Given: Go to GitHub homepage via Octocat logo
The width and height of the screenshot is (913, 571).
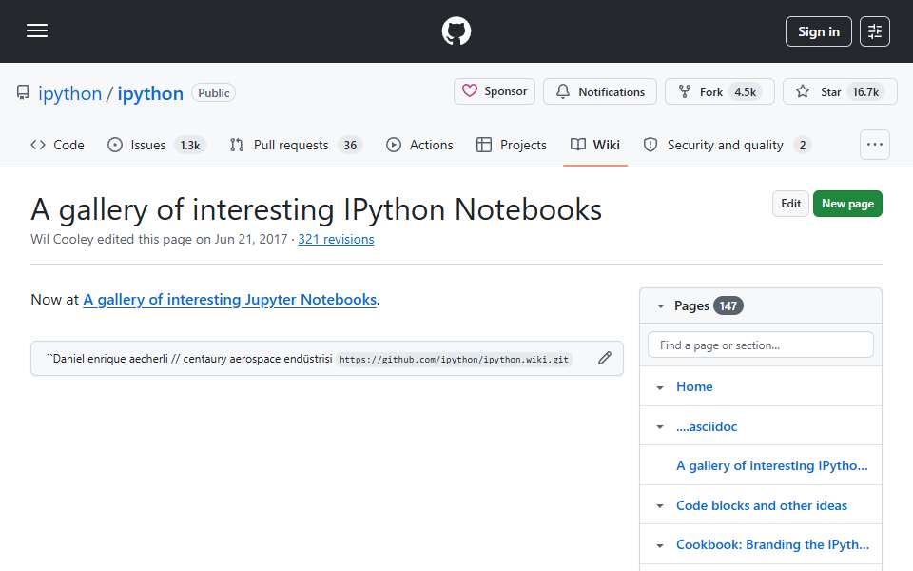Looking at the screenshot, I should (x=456, y=30).
